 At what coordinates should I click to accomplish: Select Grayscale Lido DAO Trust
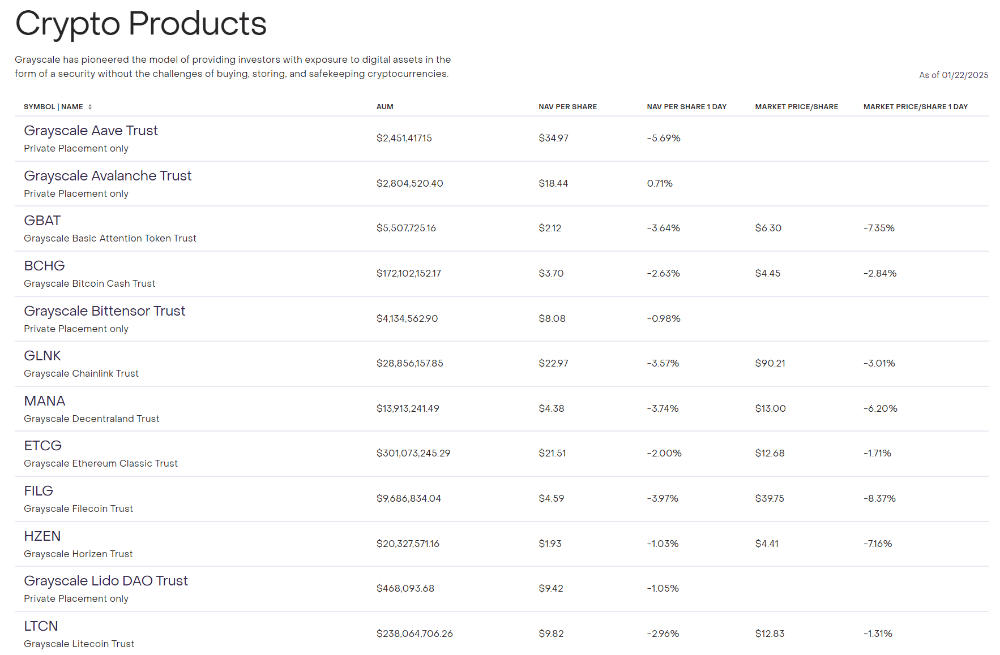click(x=106, y=581)
